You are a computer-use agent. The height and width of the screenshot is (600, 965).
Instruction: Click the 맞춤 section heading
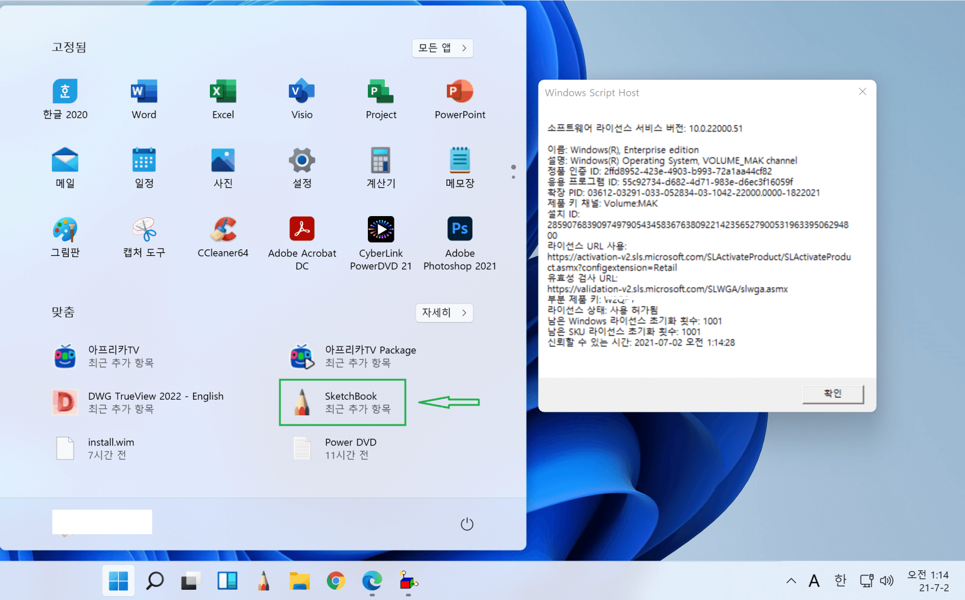63,312
